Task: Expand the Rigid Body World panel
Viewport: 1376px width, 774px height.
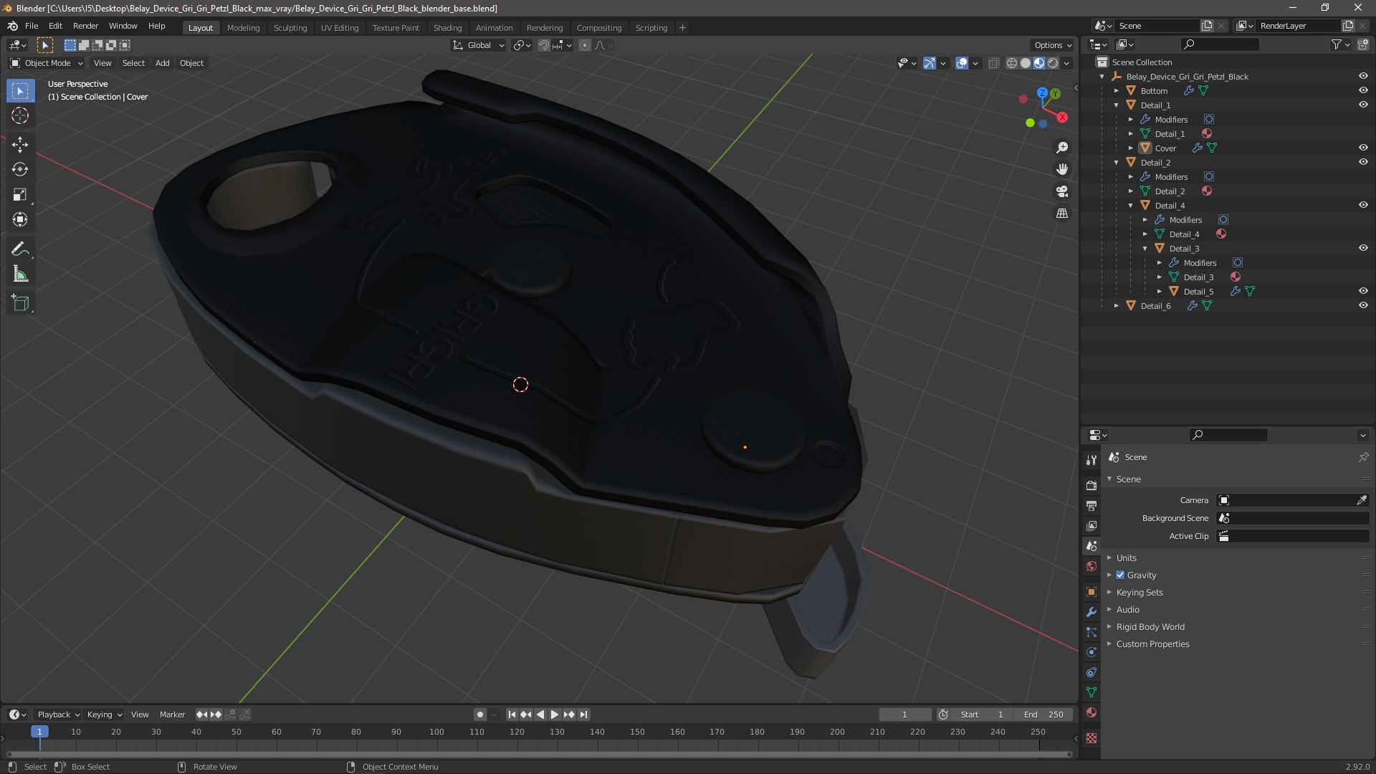Action: (1150, 627)
